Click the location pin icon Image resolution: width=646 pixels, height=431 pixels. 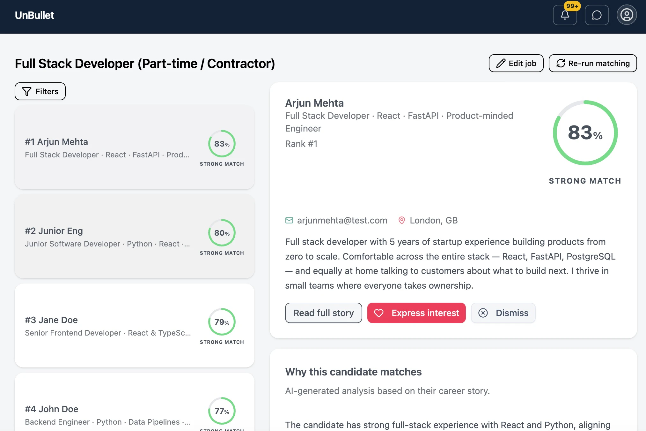point(402,220)
